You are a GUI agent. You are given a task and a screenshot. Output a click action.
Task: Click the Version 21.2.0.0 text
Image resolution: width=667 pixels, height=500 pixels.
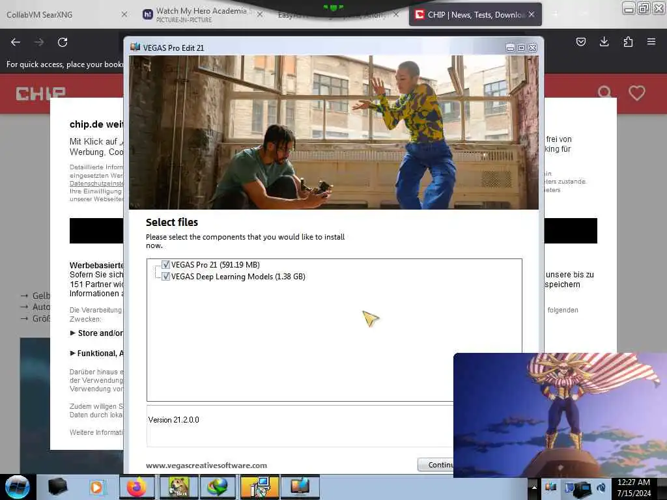173,420
